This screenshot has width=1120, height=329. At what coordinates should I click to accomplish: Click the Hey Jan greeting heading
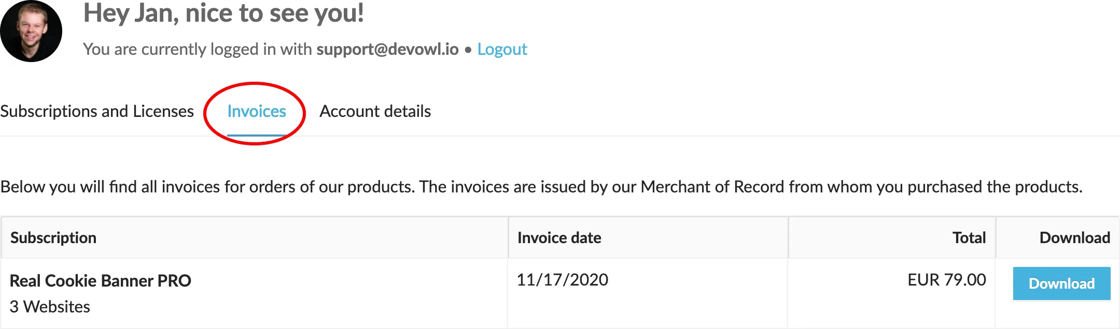pos(223,13)
